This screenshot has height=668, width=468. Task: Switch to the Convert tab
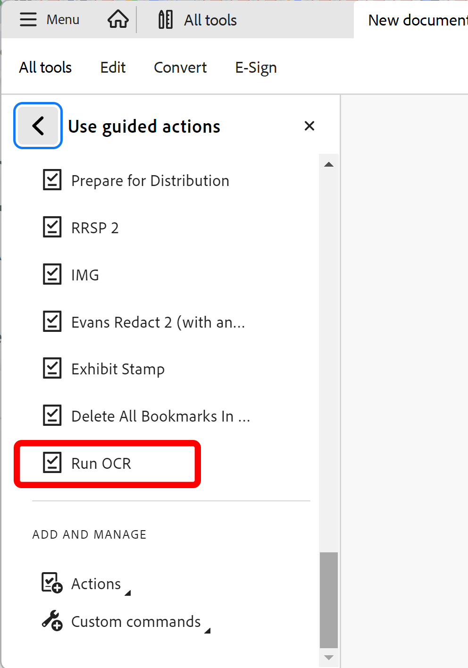pos(180,67)
